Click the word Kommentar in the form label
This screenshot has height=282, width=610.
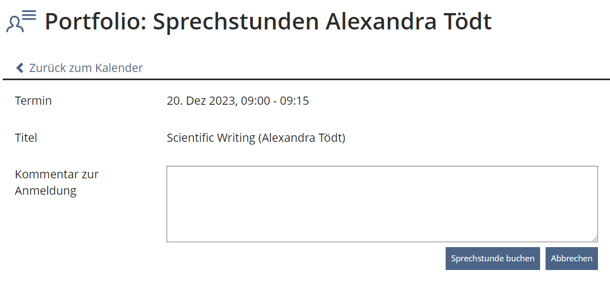coord(48,175)
